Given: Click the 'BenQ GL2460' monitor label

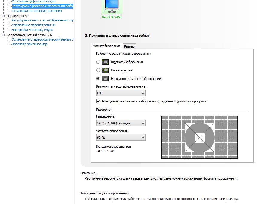Looking at the screenshot, I should 112,17.
